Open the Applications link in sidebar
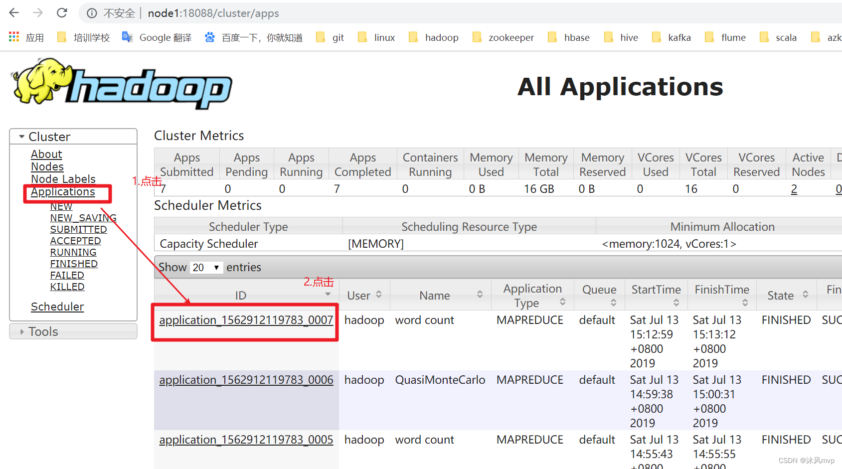 click(x=63, y=192)
